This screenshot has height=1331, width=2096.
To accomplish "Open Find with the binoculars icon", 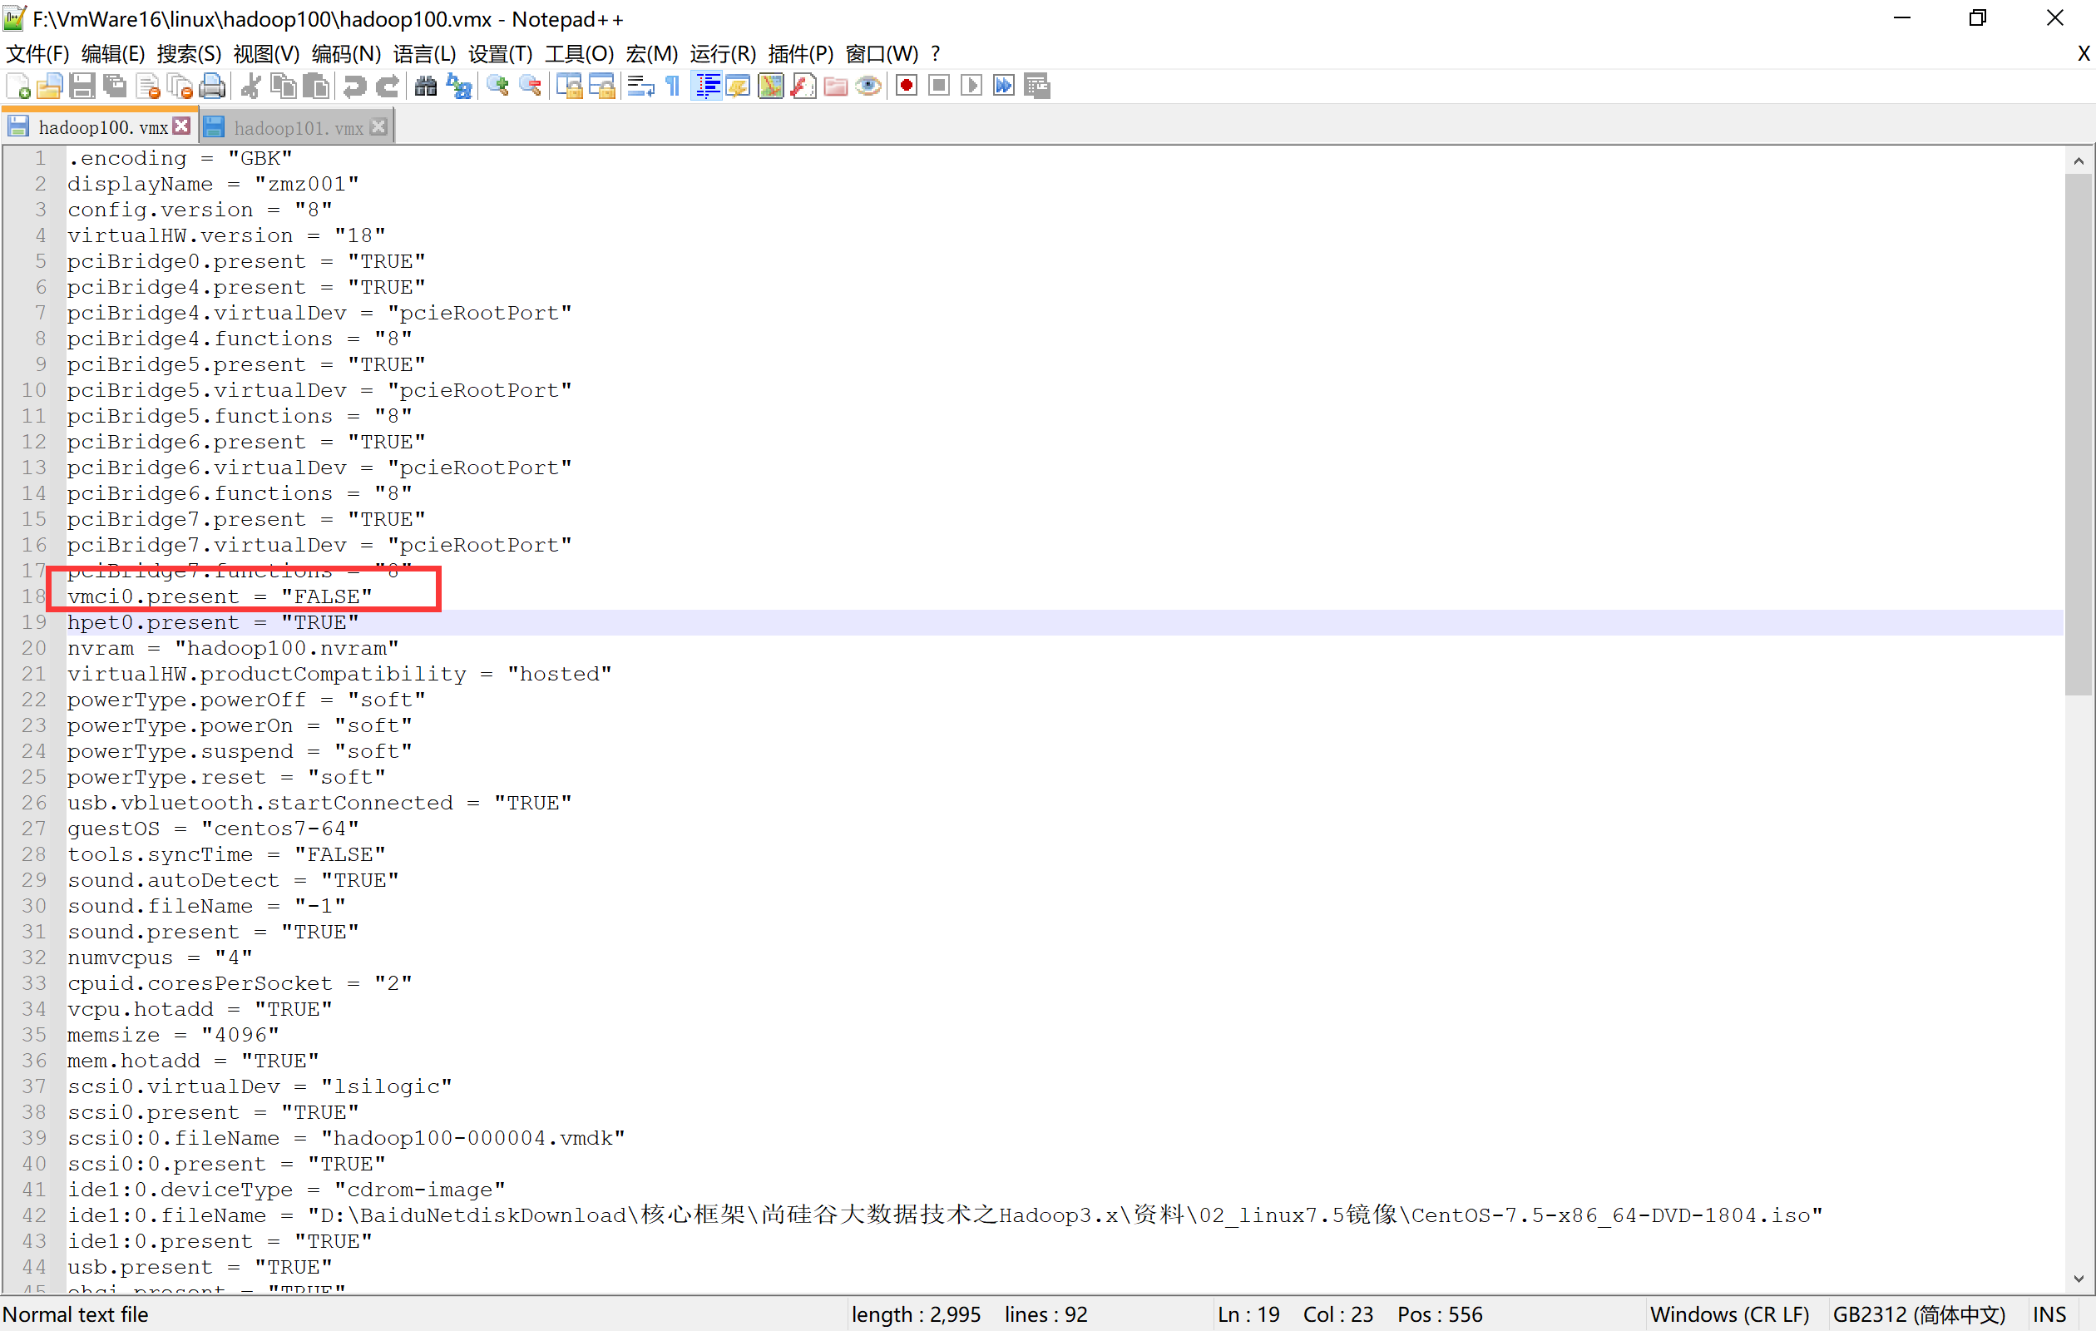I will click(x=426, y=87).
